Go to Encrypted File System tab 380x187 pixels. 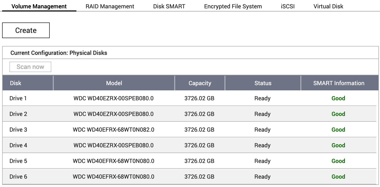point(233,7)
